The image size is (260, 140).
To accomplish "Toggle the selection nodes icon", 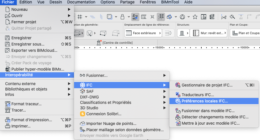I will click(x=161, y=17).
